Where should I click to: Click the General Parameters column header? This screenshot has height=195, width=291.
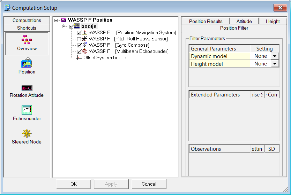tap(219, 48)
